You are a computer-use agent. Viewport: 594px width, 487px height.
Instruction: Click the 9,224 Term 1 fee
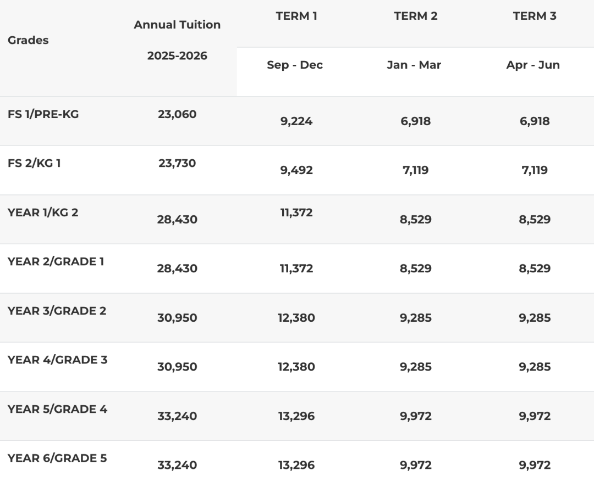(x=297, y=121)
